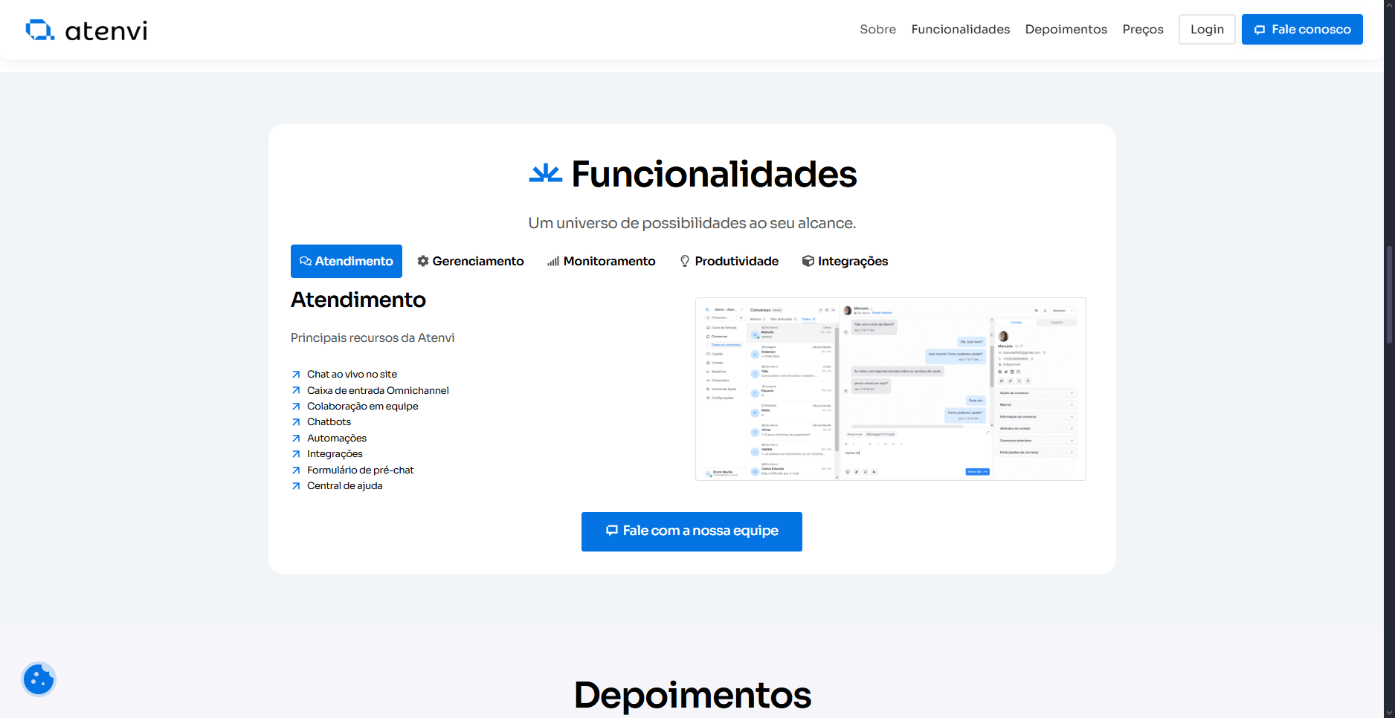Image resolution: width=1395 pixels, height=718 pixels.
Task: Click arrow icon next to Formulário de pré-chat
Action: 296,470
